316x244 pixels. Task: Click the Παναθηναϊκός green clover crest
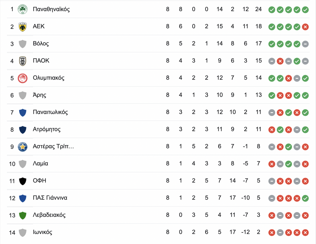[x=23, y=9]
